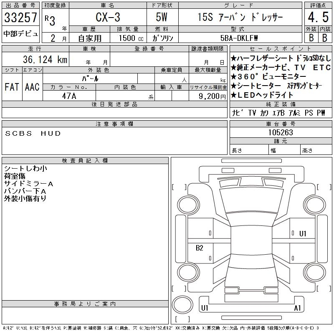Click the damage code legend at bottom
The height and width of the screenshot is (334, 334).
point(161,328)
